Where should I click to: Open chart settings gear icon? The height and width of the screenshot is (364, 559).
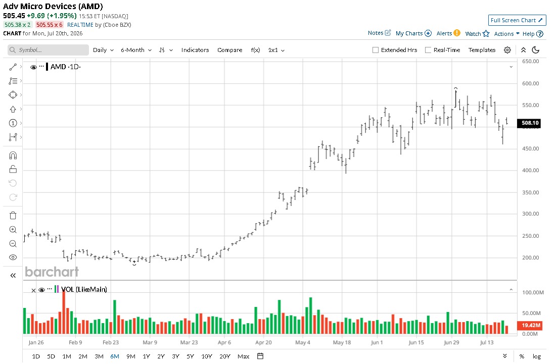(507, 50)
